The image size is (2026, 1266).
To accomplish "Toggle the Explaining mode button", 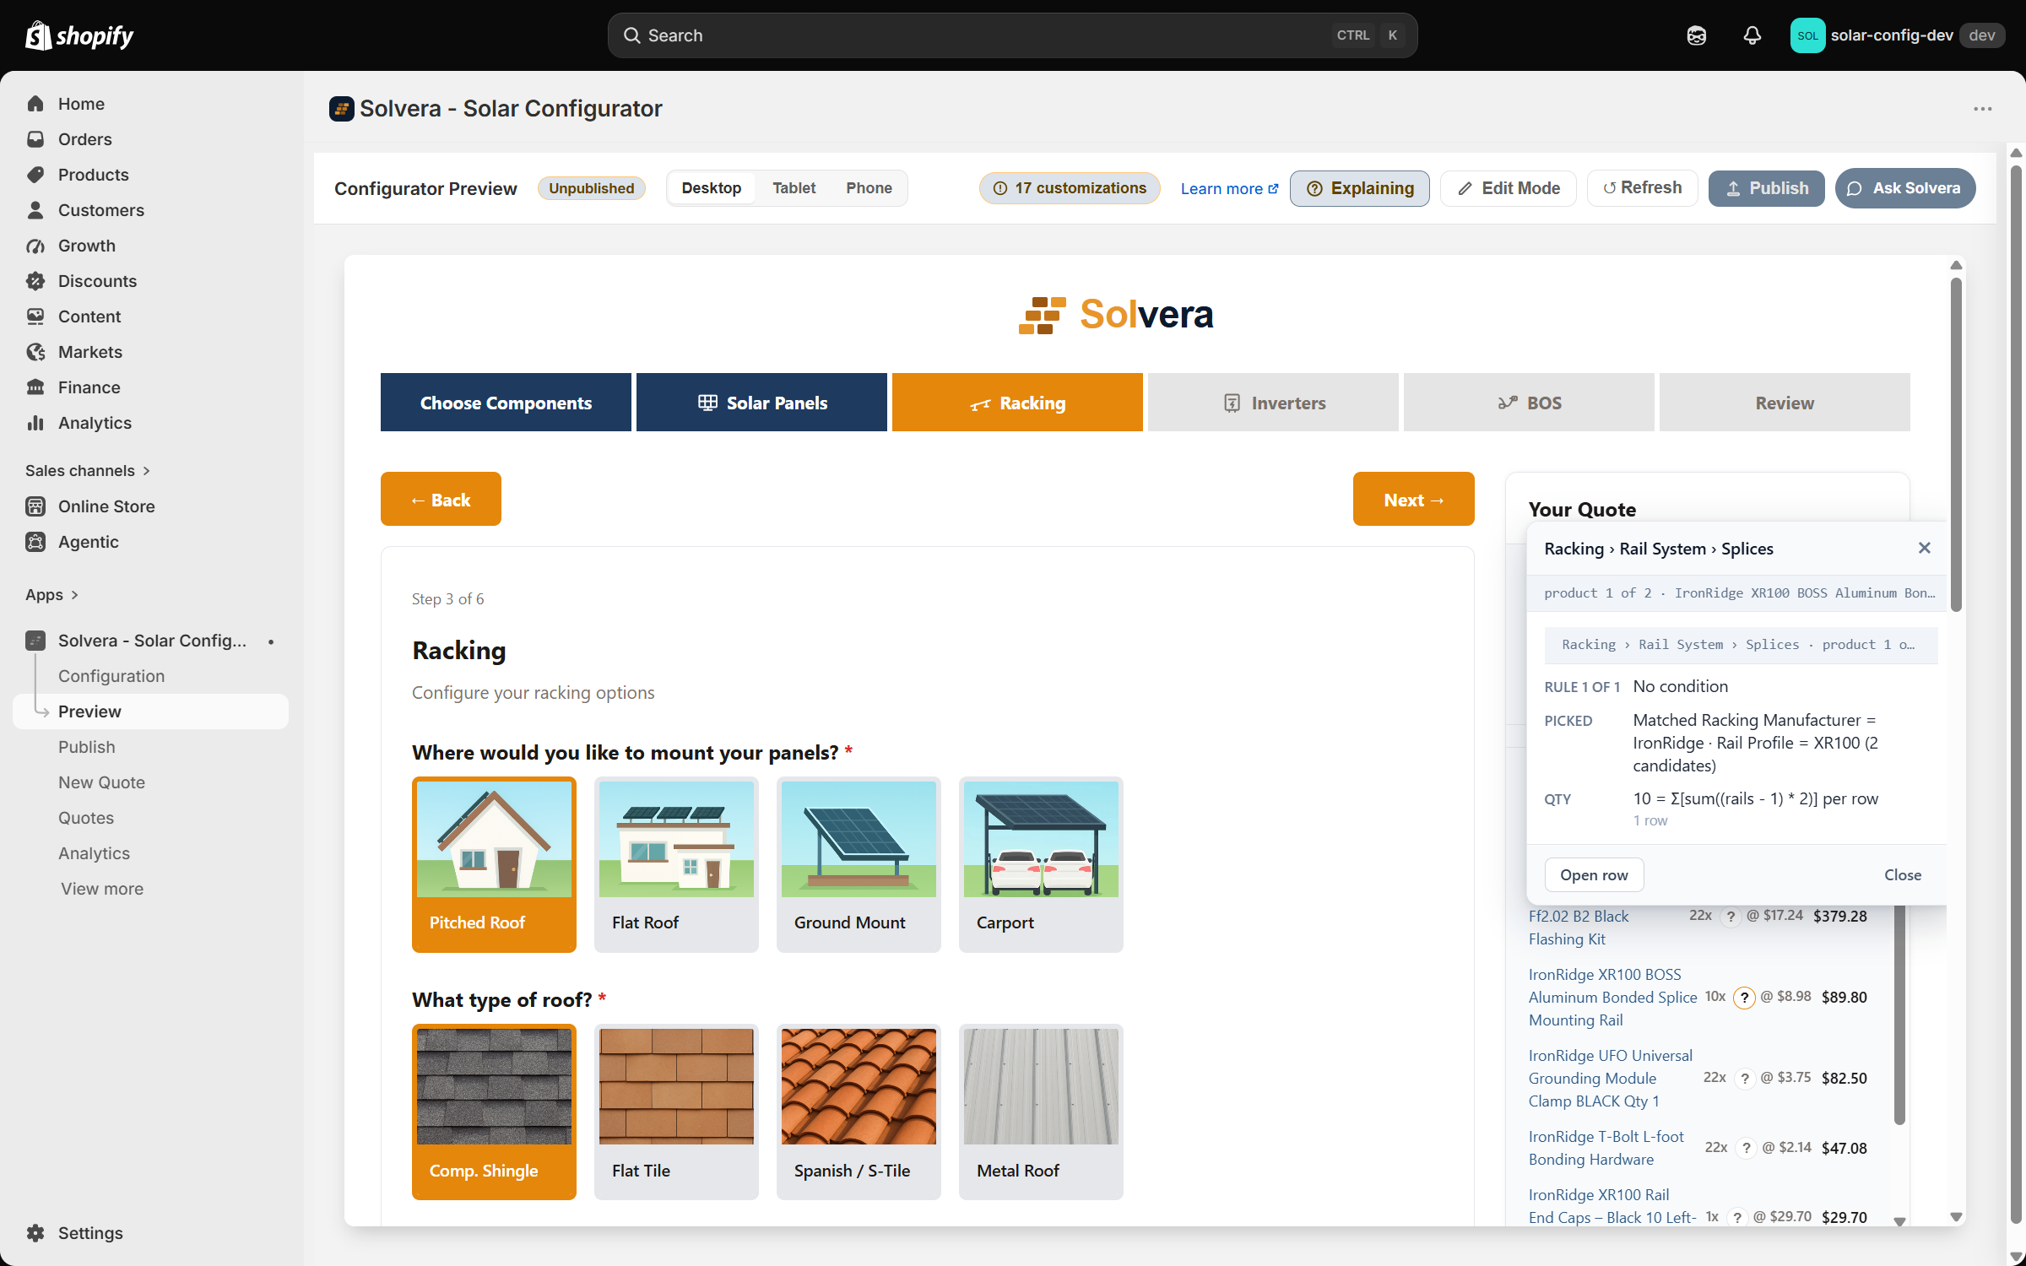I will tap(1359, 188).
